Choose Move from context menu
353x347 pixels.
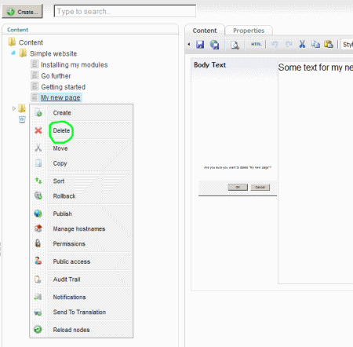pyautogui.click(x=60, y=148)
